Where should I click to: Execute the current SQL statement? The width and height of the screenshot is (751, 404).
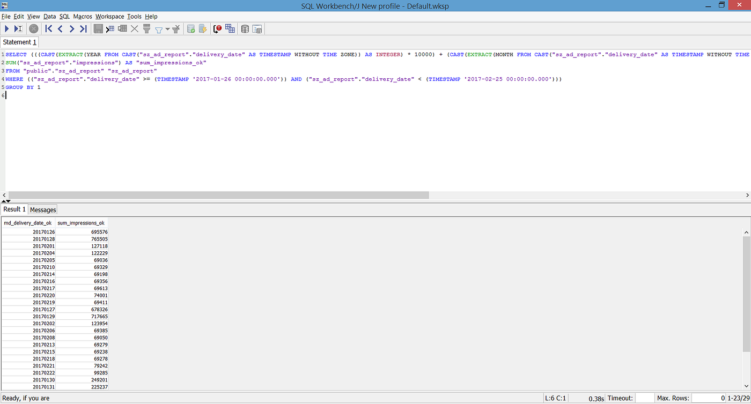[6, 28]
